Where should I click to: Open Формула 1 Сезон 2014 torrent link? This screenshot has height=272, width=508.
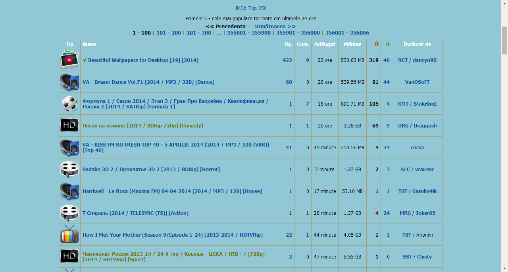point(175,104)
